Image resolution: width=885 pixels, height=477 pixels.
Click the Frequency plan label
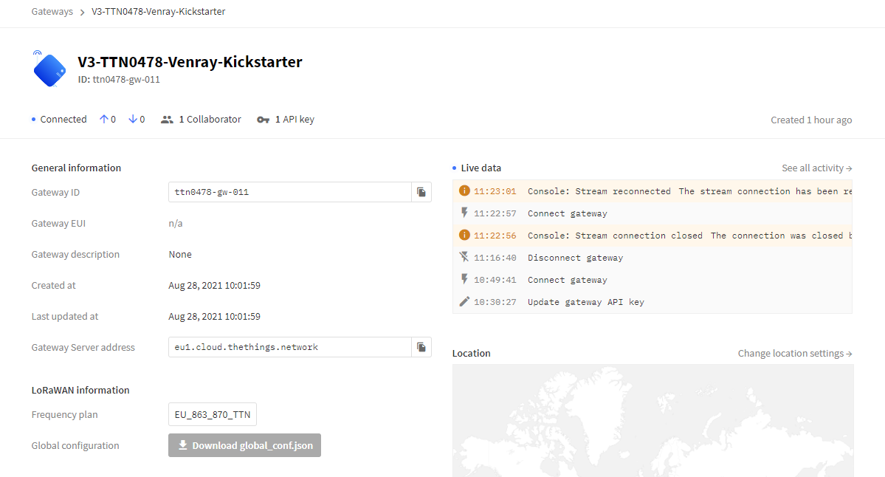tap(64, 415)
